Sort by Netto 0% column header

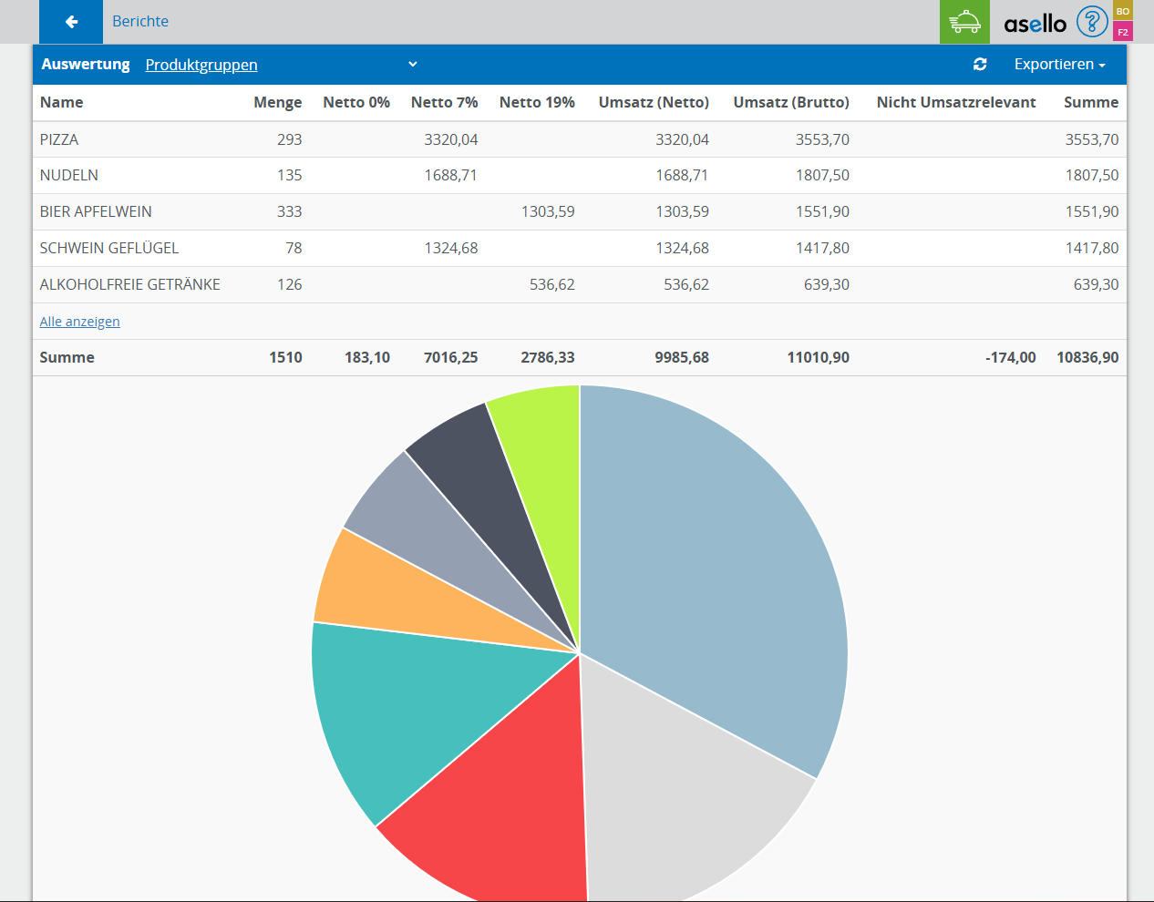pyautogui.click(x=356, y=102)
